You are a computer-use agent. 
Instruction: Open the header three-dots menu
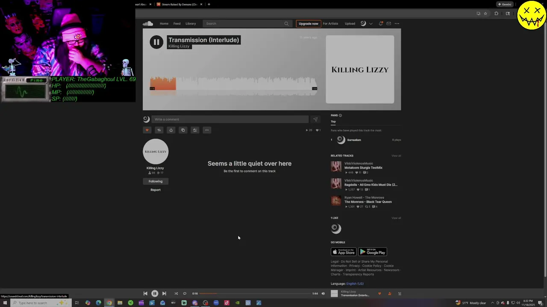point(397,23)
